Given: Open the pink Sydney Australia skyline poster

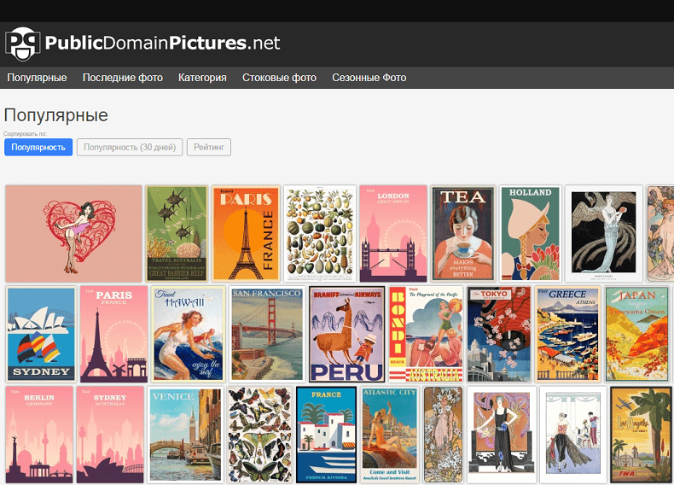Looking at the screenshot, I should pyautogui.click(x=110, y=435).
